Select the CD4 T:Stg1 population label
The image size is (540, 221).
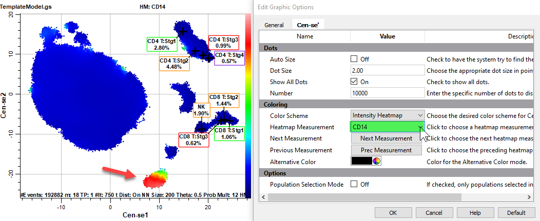[x=162, y=44]
